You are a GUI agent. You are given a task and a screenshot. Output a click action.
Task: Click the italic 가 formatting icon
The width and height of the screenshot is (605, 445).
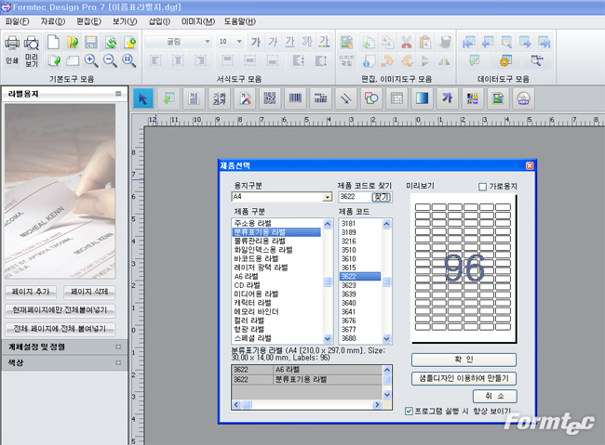pos(273,42)
